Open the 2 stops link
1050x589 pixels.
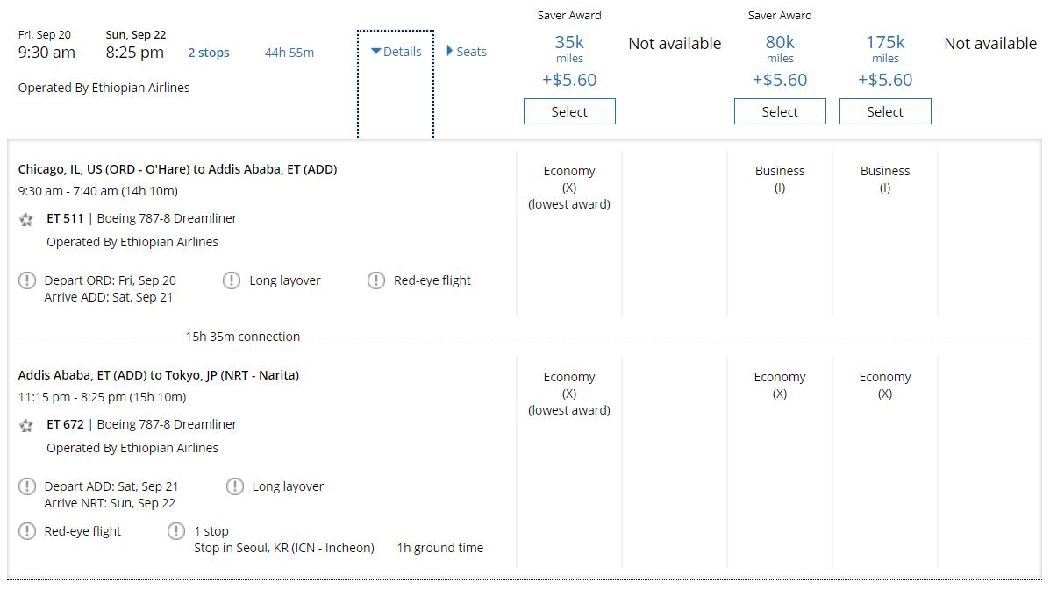209,53
